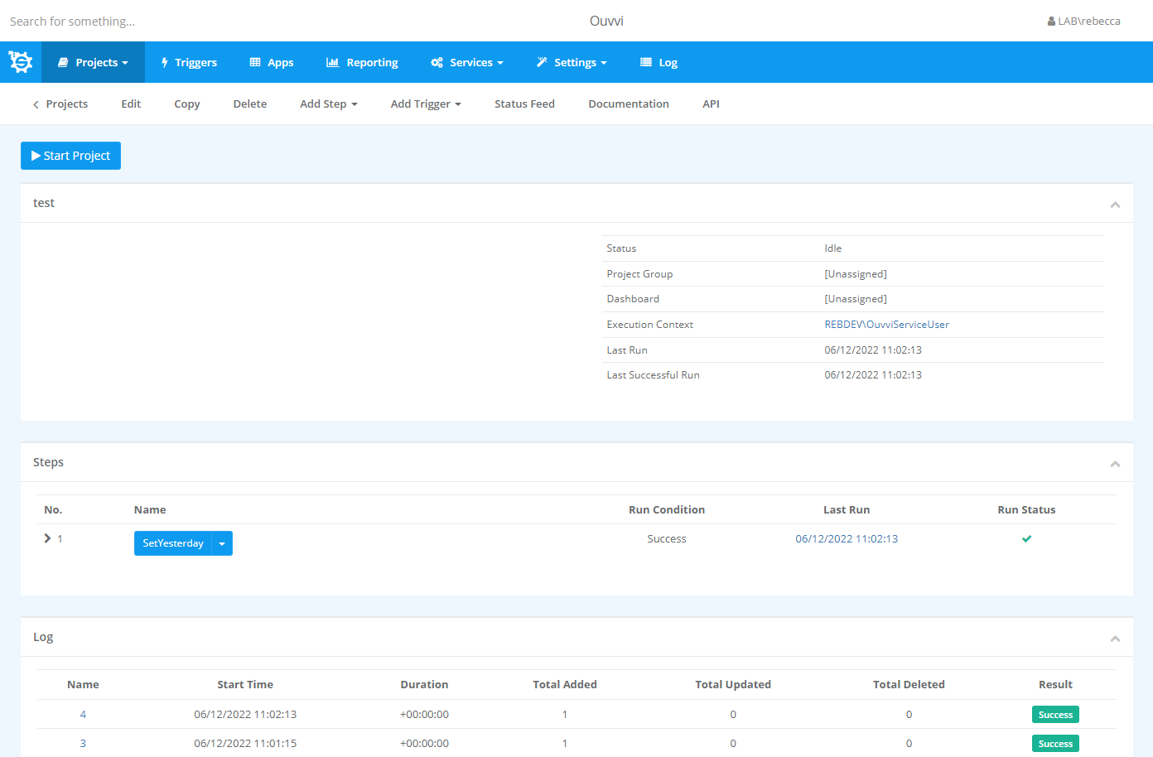The width and height of the screenshot is (1153, 757).
Task: Click the Success badge for log 4
Action: [x=1055, y=715]
